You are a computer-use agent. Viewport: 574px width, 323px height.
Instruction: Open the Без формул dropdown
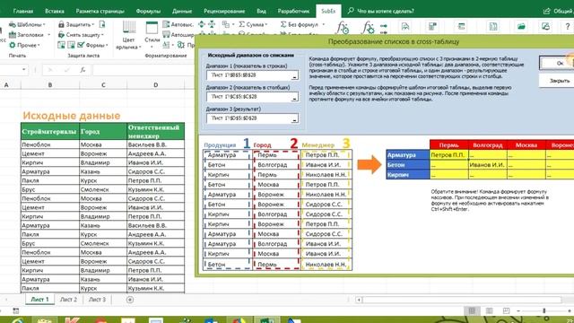coord(302,24)
